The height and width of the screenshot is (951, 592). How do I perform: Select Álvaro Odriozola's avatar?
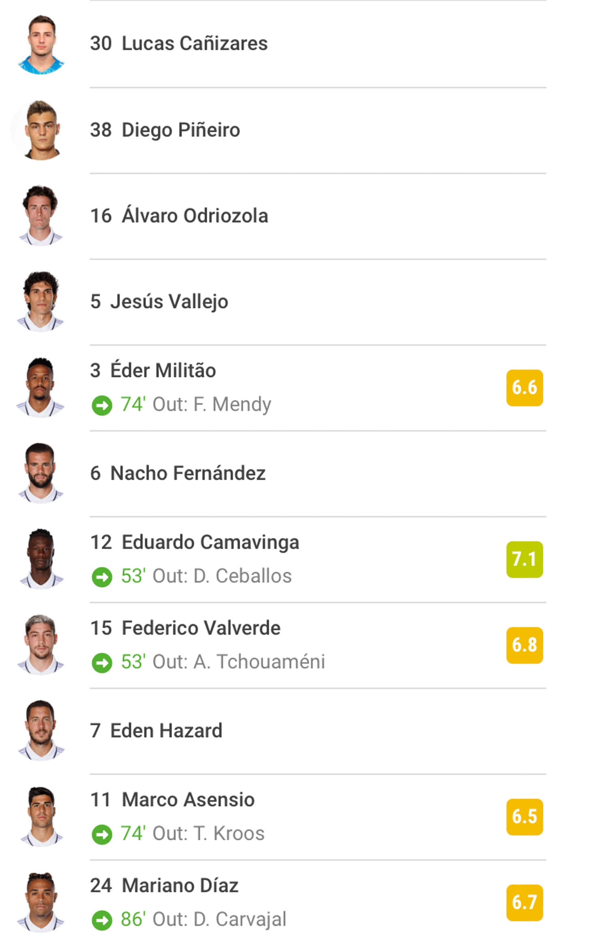[41, 216]
